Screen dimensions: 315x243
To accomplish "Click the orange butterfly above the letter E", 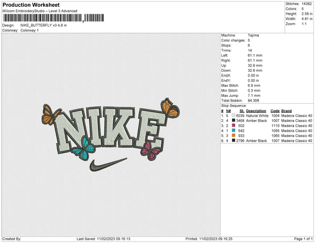I will pos(170,108).
